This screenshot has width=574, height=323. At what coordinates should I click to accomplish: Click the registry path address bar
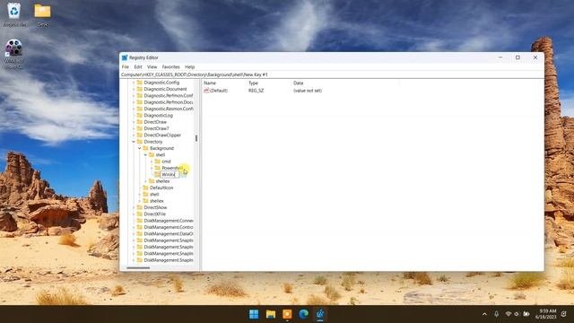(332, 74)
